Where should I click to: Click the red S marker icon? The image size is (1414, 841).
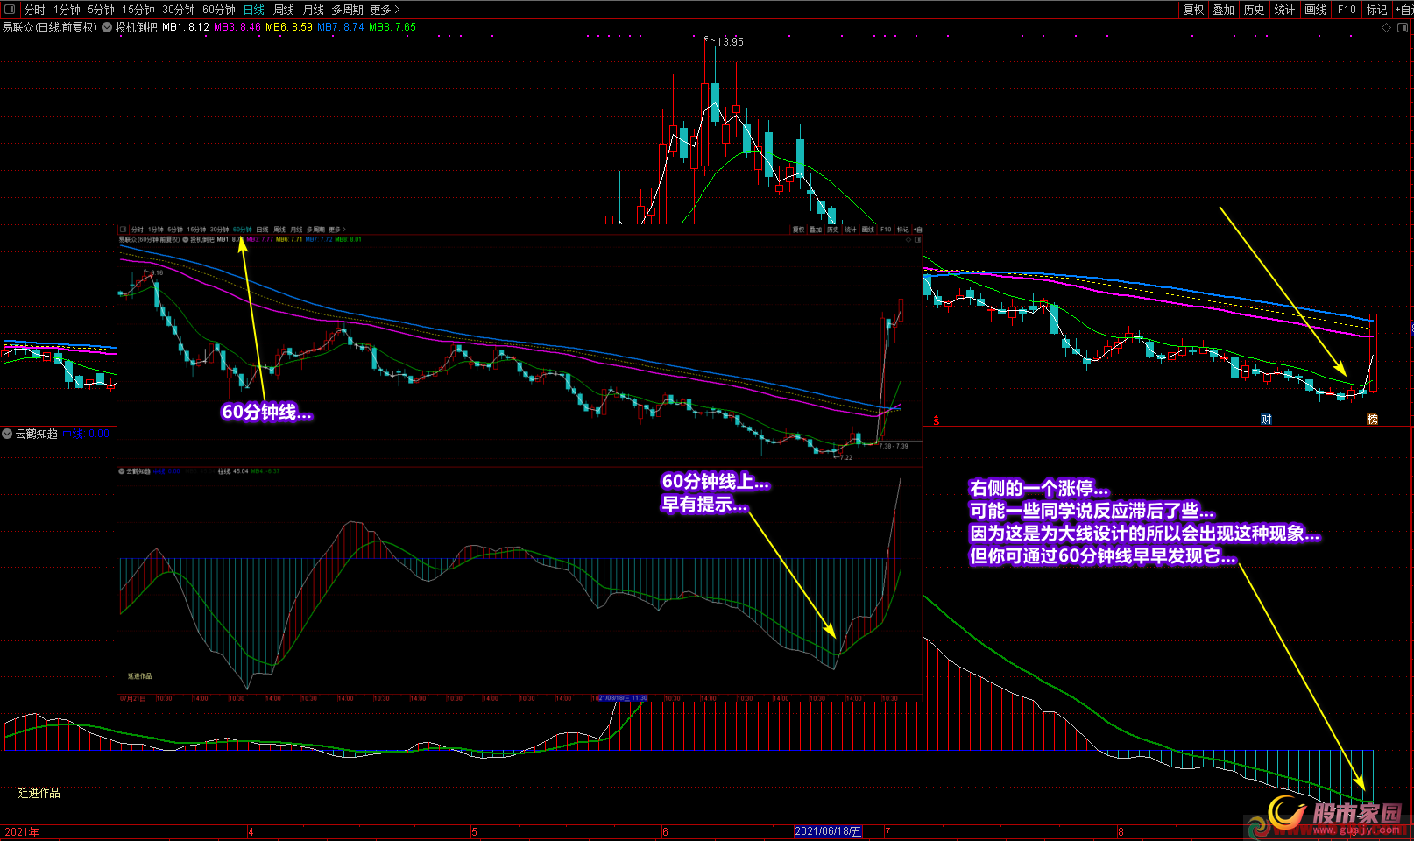pos(936,420)
